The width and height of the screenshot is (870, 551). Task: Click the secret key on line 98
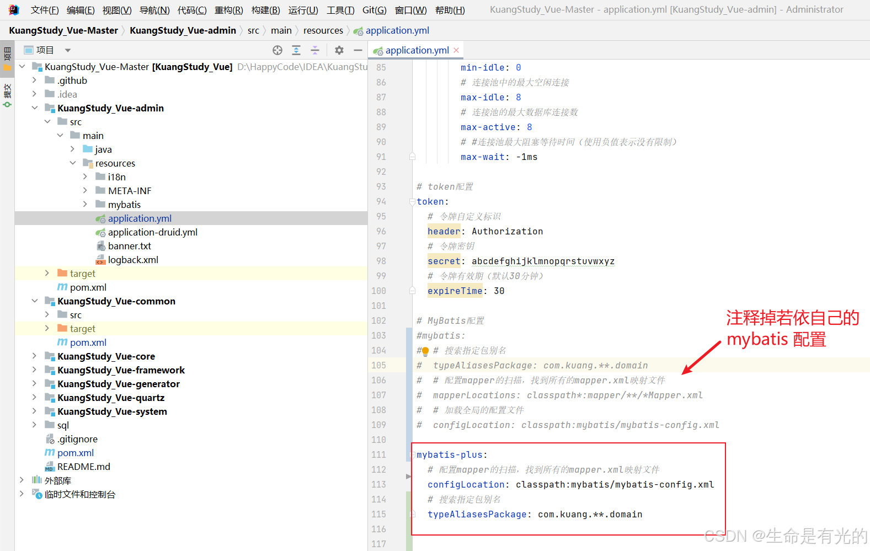click(444, 261)
